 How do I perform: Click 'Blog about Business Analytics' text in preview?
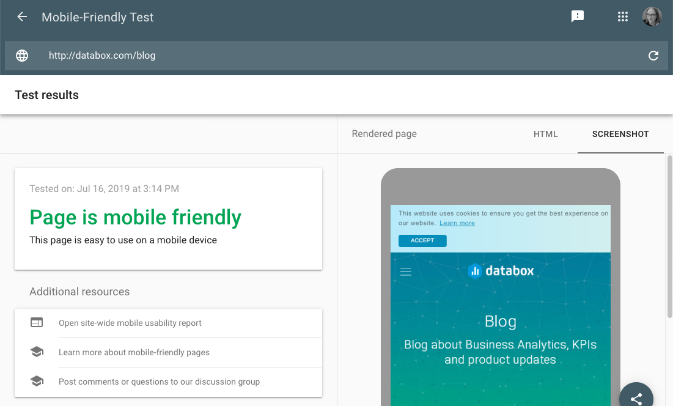[500, 352]
